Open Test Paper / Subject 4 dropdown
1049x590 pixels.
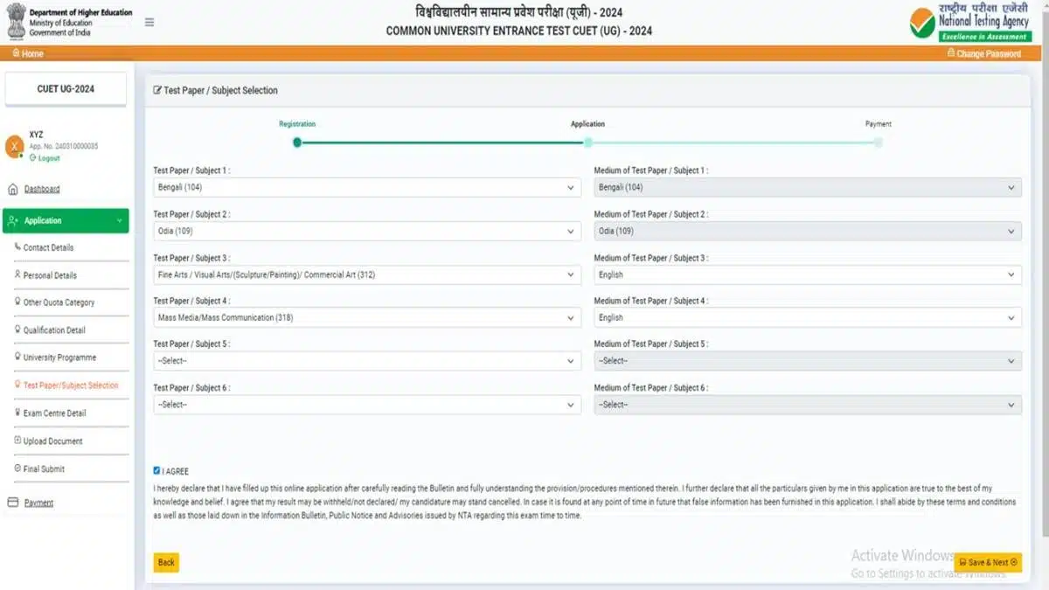tap(367, 318)
